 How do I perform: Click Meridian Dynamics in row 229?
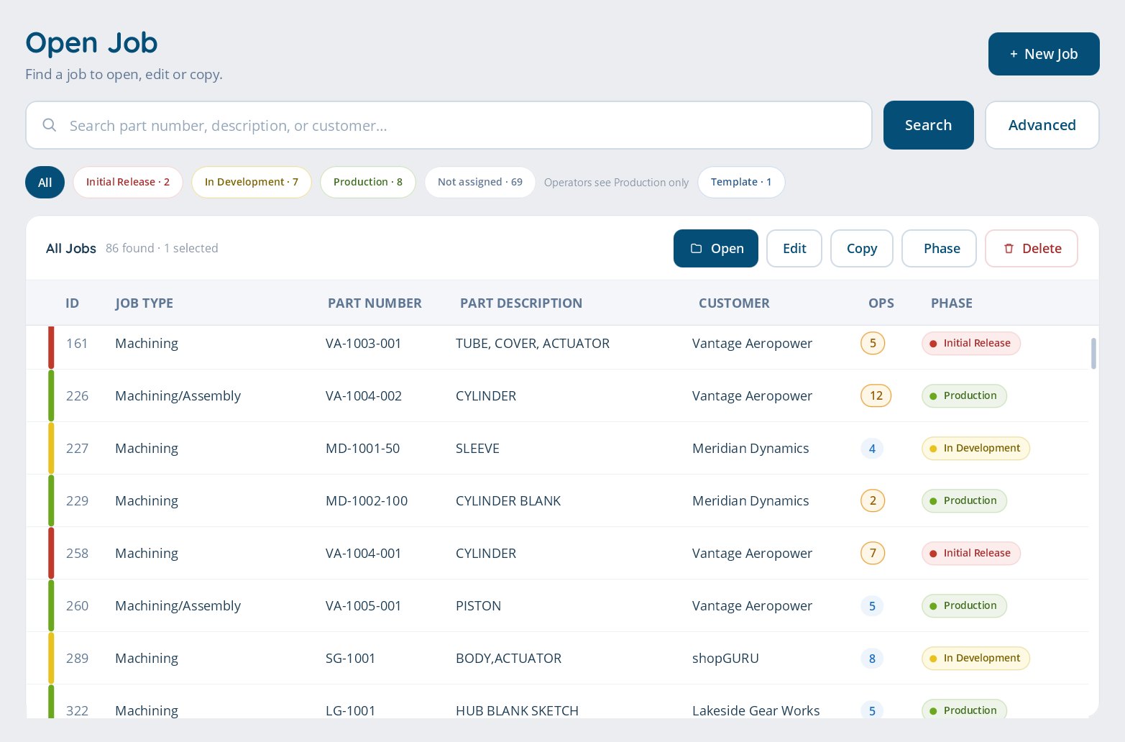click(750, 501)
